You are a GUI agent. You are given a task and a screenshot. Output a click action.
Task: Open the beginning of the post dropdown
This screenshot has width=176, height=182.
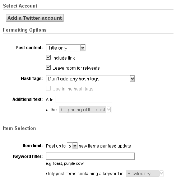point(85,109)
